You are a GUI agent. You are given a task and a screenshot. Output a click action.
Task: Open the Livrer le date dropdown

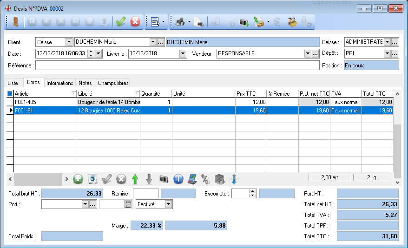(x=183, y=54)
